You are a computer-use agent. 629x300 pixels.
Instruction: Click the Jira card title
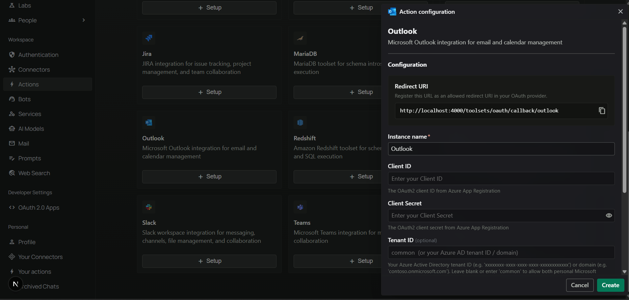(x=147, y=54)
